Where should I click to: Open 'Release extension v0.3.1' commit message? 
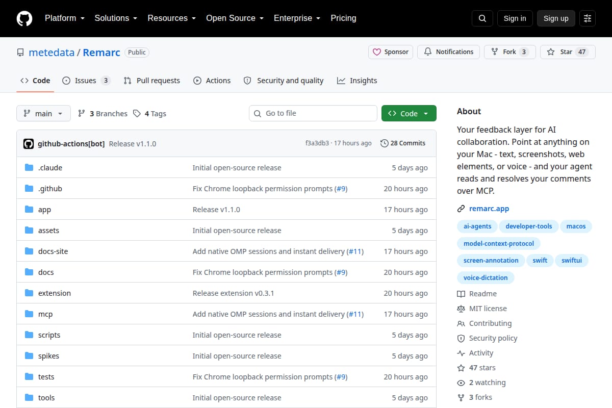click(234, 293)
